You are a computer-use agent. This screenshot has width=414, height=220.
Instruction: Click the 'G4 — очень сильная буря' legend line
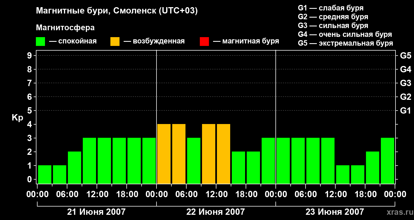point(345,34)
